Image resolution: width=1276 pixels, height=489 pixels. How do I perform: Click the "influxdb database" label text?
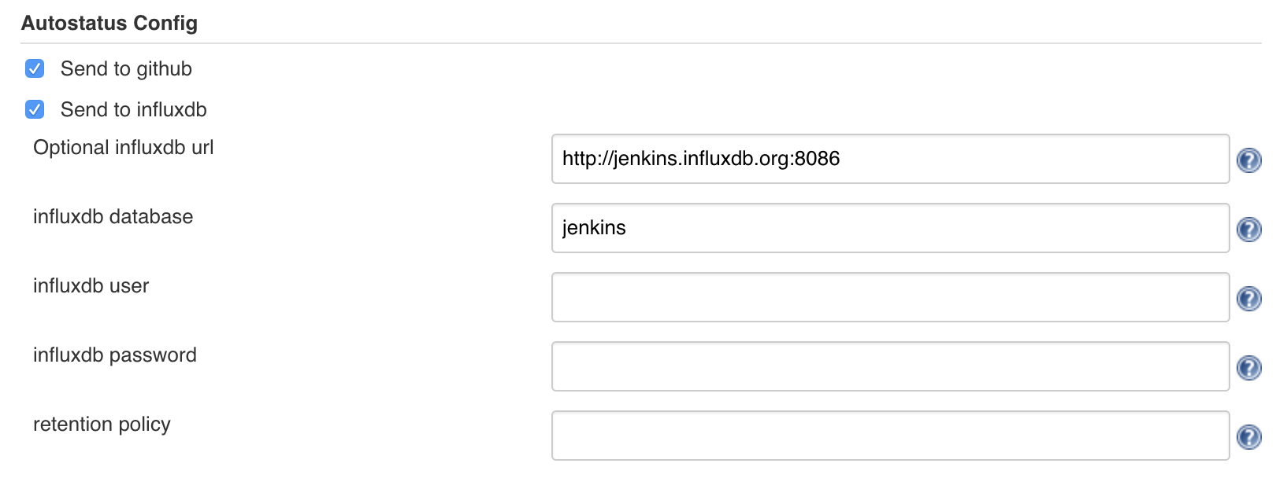point(113,217)
